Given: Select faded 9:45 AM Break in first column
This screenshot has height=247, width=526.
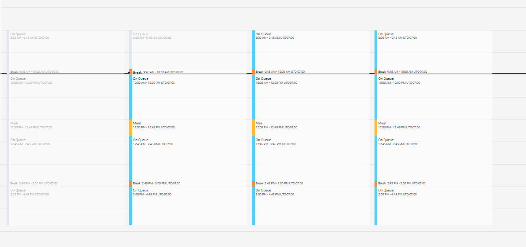Looking at the screenshot, I should [x=66, y=72].
